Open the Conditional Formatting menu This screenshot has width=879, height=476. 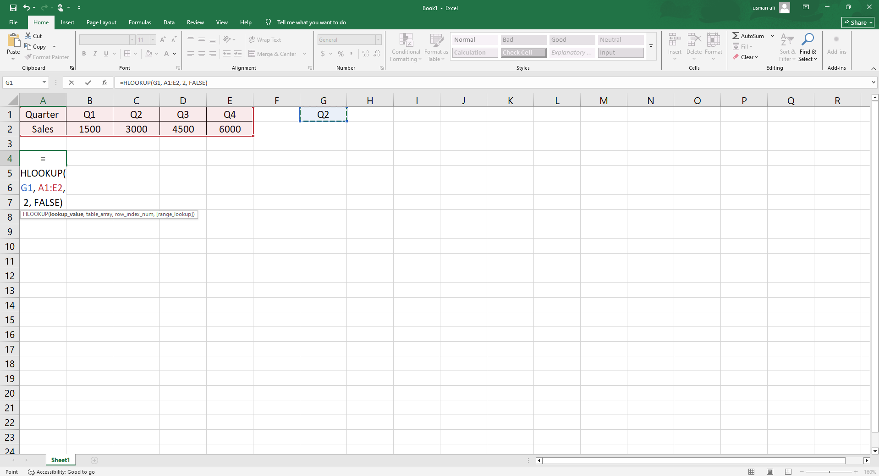coord(406,47)
